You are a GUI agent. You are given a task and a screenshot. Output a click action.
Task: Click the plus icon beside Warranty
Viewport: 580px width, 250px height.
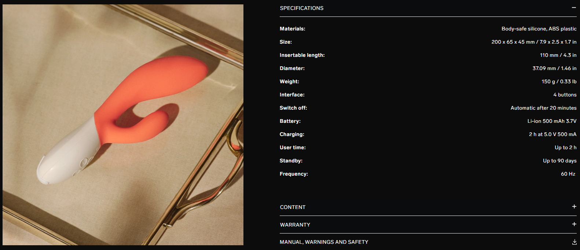(574, 224)
